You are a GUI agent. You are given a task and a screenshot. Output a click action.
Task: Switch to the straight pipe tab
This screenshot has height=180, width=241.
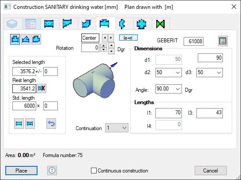(x=49, y=24)
